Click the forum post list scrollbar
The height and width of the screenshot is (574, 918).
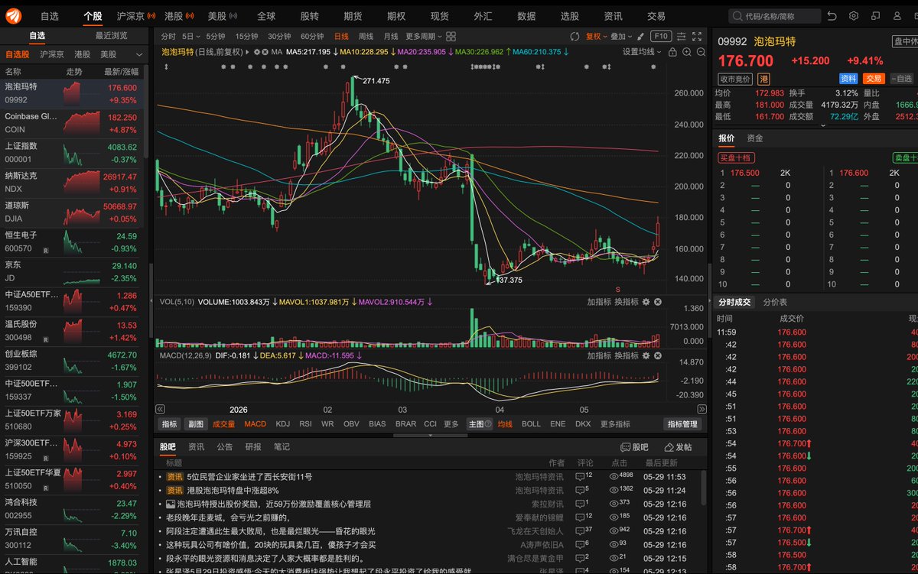tap(704, 486)
